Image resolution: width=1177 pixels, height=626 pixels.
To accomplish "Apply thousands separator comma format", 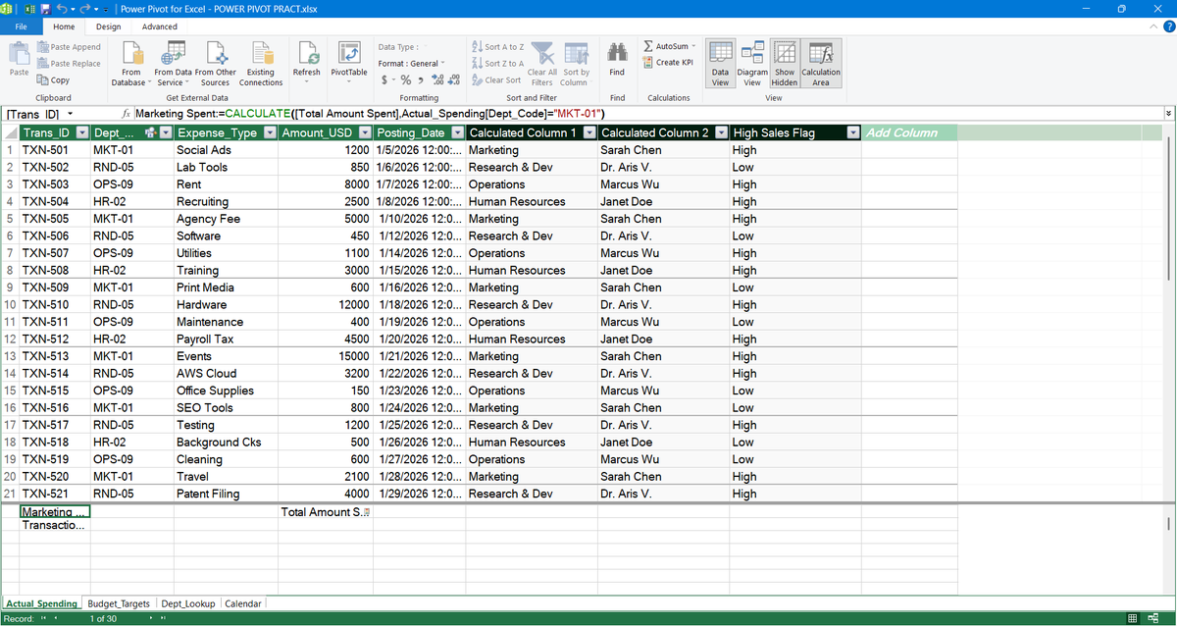I will [x=421, y=80].
